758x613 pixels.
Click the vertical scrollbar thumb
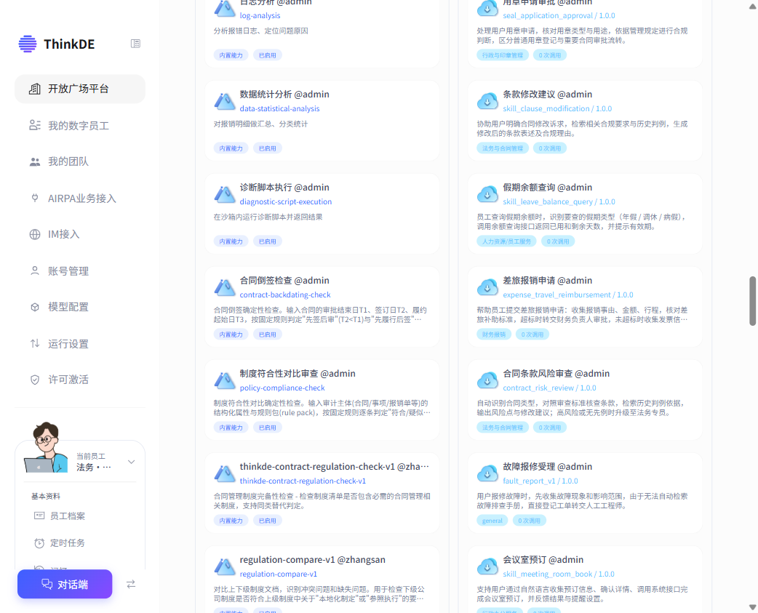point(752,301)
